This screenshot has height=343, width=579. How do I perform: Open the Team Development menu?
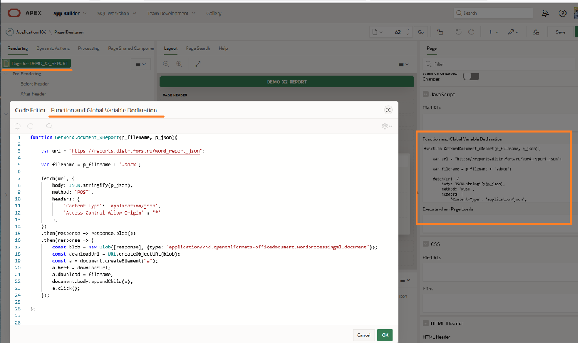pyautogui.click(x=171, y=13)
